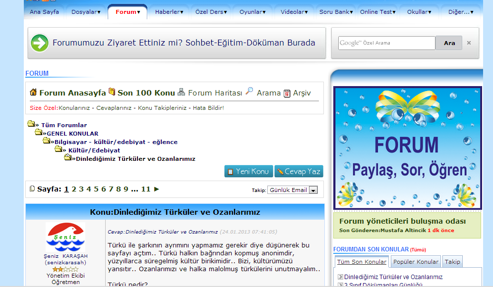This screenshot has height=287, width=493.
Task: Open the Takip Günlük Email dropdown
Action: click(313, 190)
